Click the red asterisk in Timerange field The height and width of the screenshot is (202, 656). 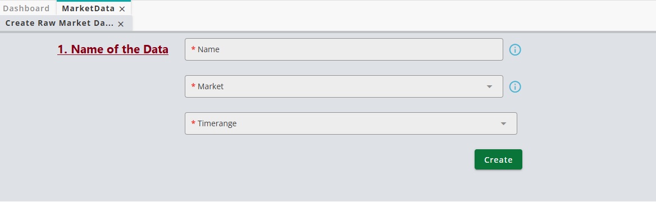click(x=193, y=123)
